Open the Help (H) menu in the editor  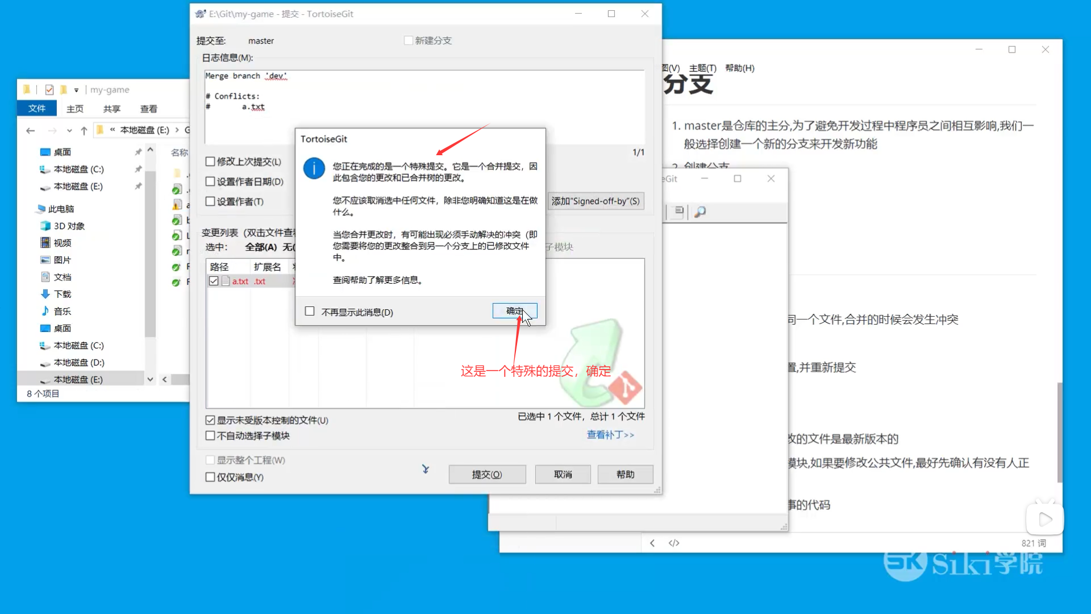coord(739,68)
